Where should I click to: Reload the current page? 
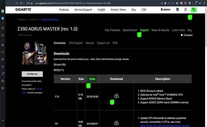(x=17, y=3)
